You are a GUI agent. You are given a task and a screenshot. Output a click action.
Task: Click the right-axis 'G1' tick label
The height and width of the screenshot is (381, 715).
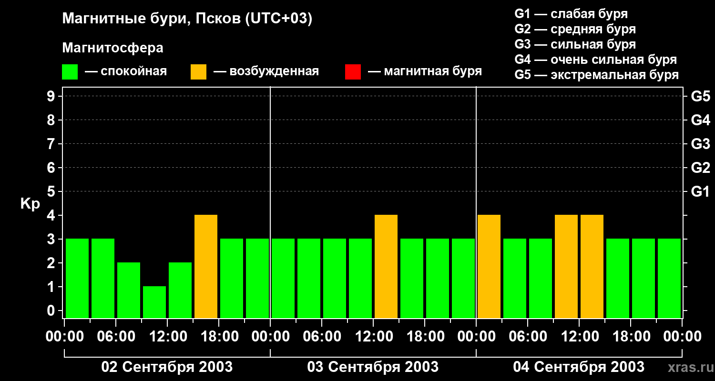tap(700, 191)
